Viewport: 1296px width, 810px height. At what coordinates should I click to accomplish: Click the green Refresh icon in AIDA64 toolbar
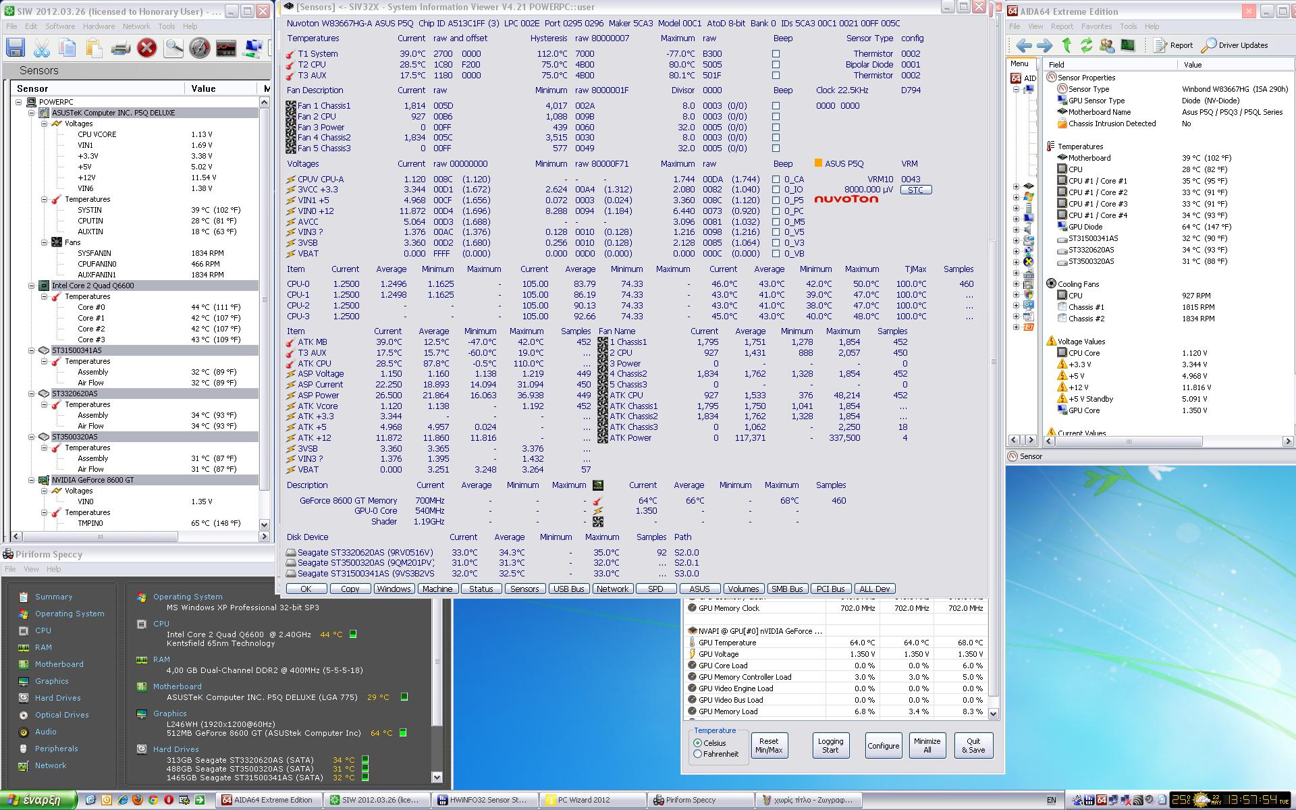click(1086, 45)
